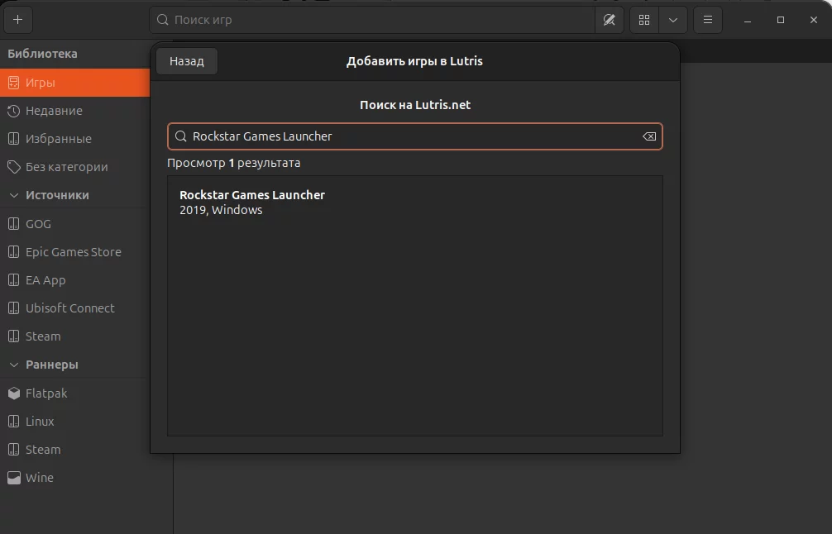Clear the Lutris.net search text
The height and width of the screenshot is (534, 832).
(x=649, y=136)
